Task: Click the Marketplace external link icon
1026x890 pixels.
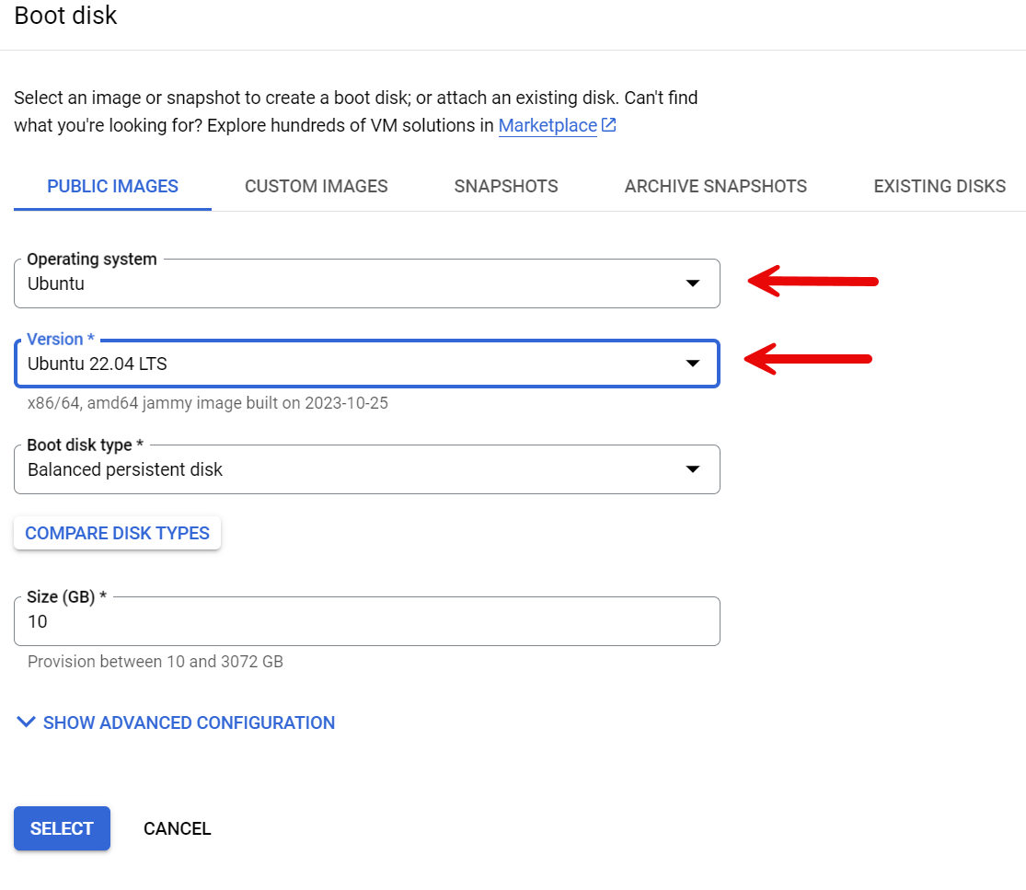Action: (x=608, y=124)
